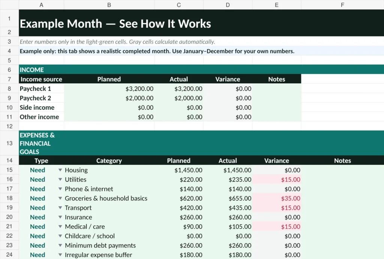This screenshot has height=259, width=384.
Task: Select Insurance actual $260.00 cell
Action: coord(228,217)
